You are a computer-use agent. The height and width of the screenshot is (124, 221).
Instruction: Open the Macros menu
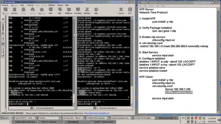[x=60, y=5]
